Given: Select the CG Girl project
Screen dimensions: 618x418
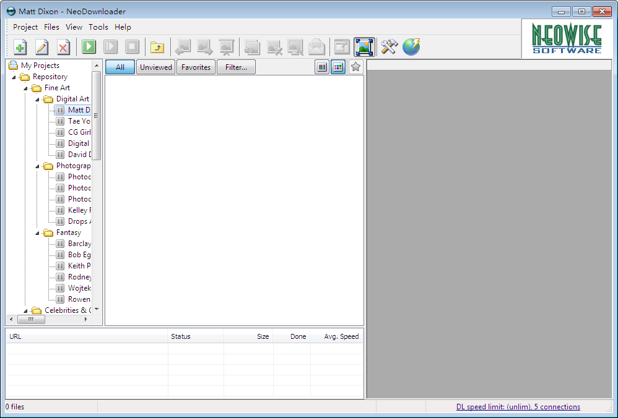Looking at the screenshot, I should (79, 132).
